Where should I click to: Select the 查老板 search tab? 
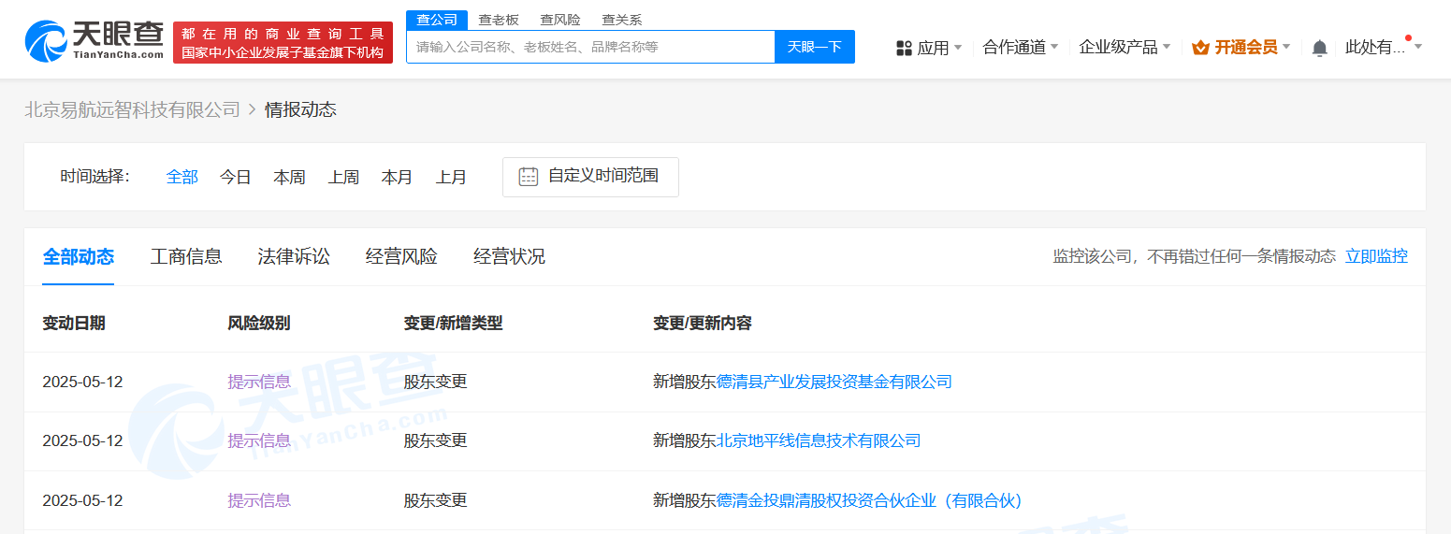(499, 20)
